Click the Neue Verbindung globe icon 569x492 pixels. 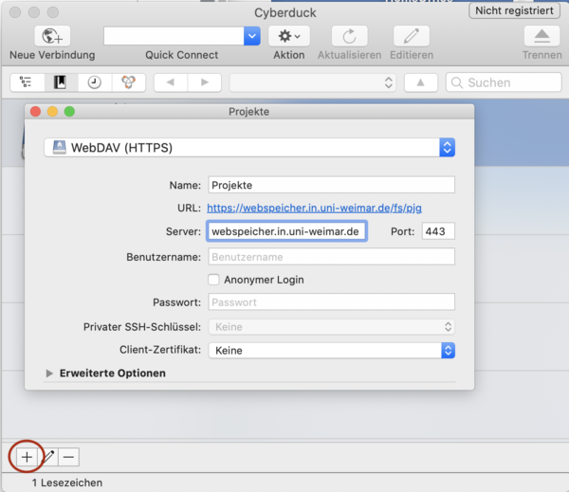pyautogui.click(x=52, y=36)
